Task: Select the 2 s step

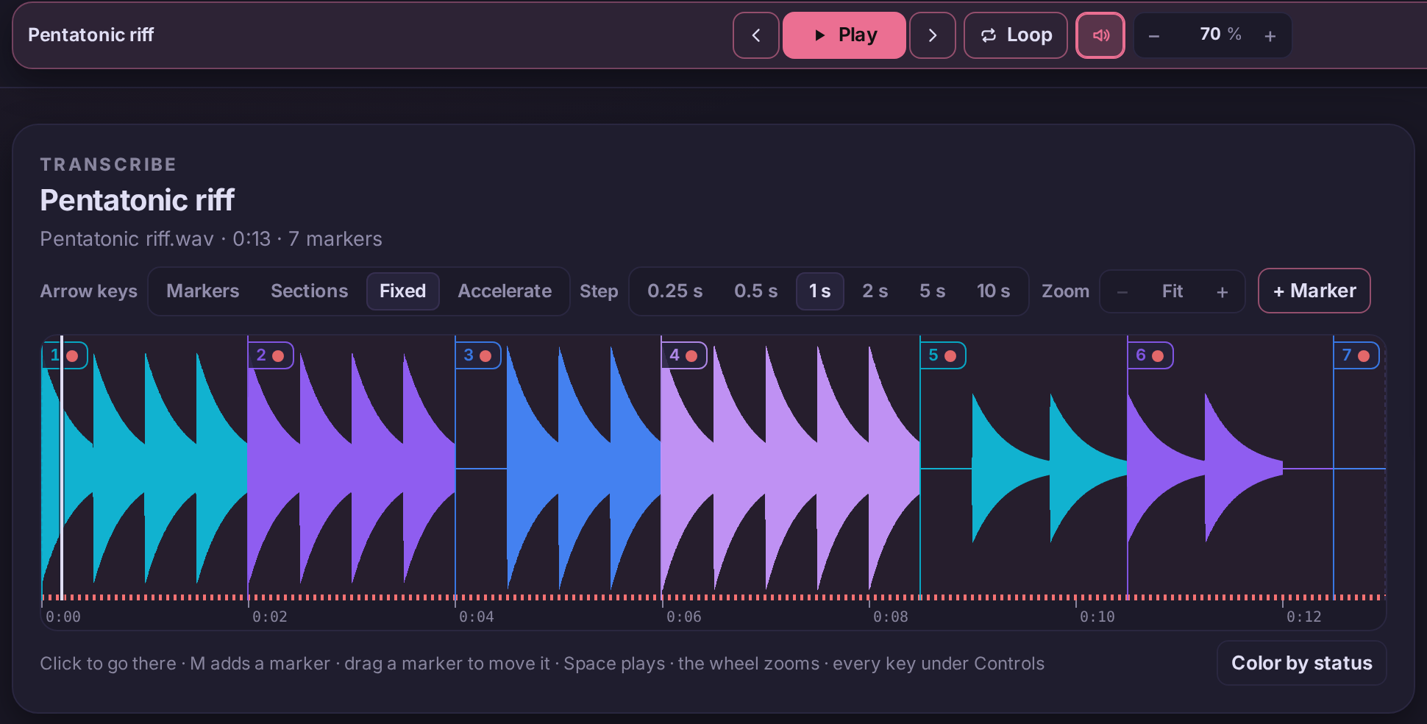Action: coord(875,291)
